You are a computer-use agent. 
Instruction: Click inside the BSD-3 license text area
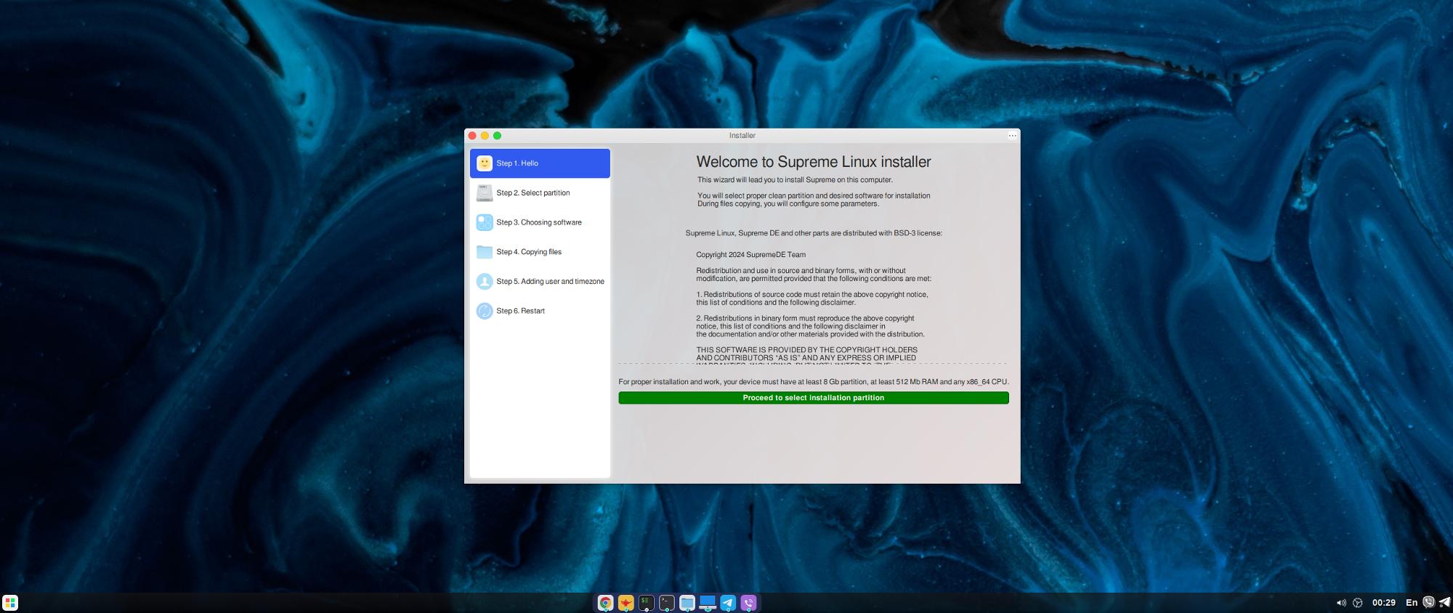click(x=812, y=305)
